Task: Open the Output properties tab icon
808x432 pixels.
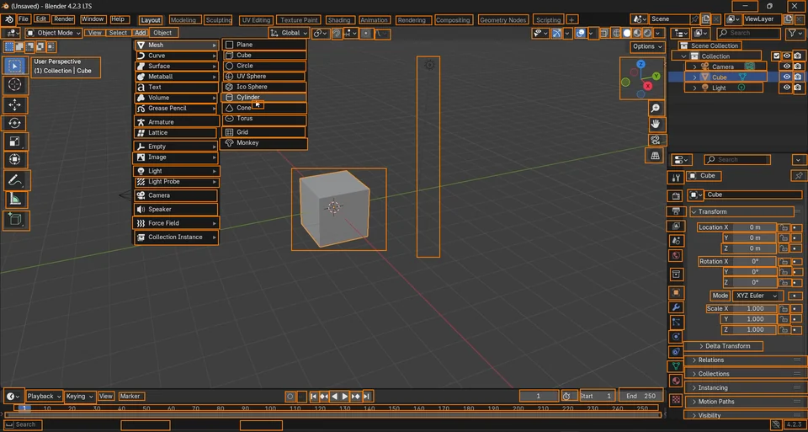Action: tap(676, 211)
